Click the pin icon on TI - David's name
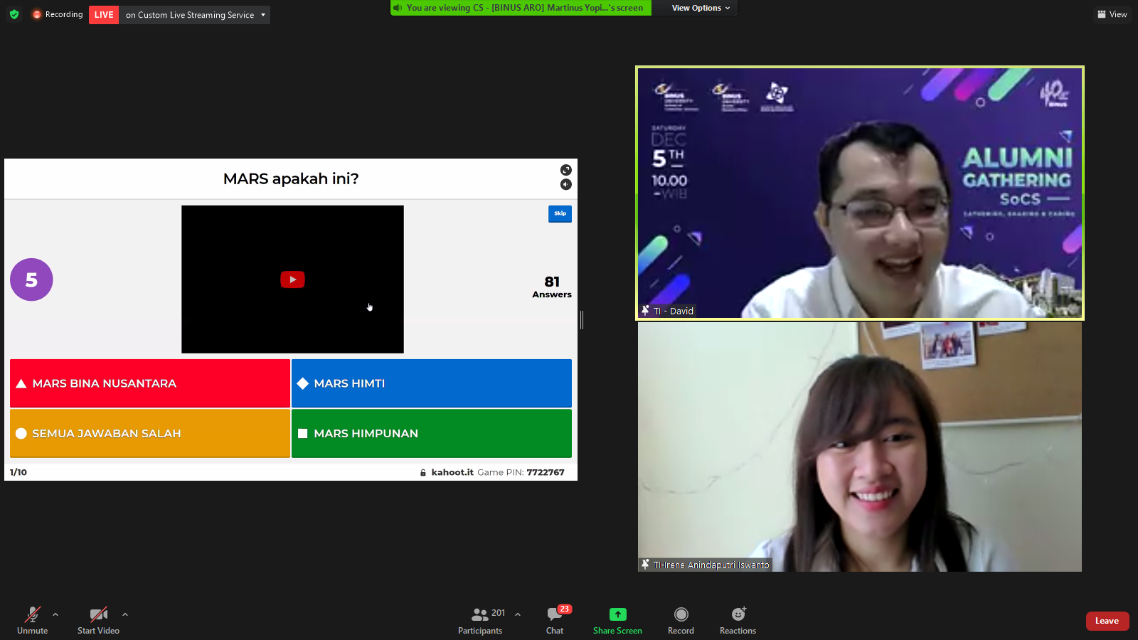The height and width of the screenshot is (640, 1138). [x=645, y=310]
